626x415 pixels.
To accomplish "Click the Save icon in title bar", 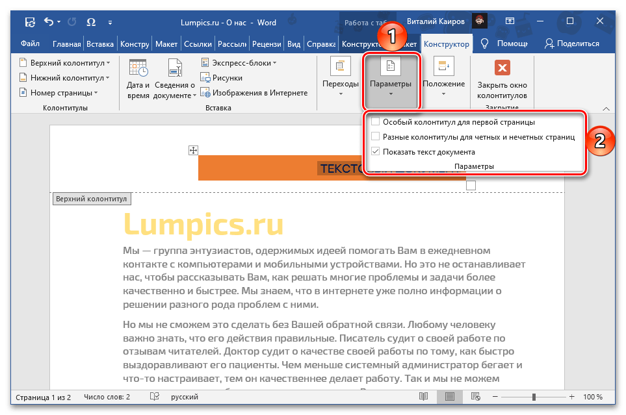I will click(30, 22).
